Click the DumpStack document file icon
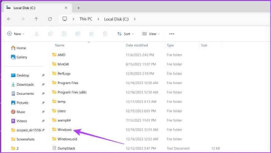The image size is (271, 153). 54,148
